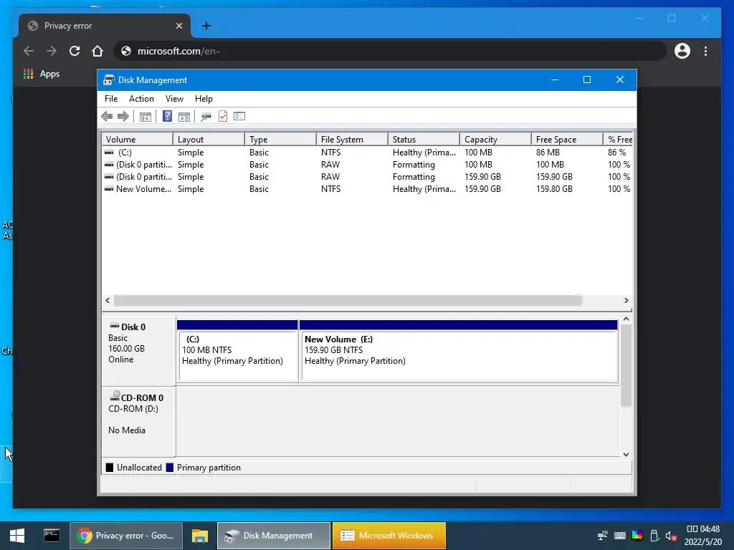Click the Safely Remove Hardware USB icon

click(654, 536)
